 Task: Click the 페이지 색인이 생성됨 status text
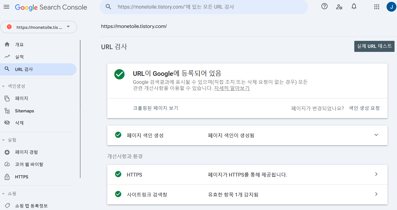pyautogui.click(x=231, y=135)
